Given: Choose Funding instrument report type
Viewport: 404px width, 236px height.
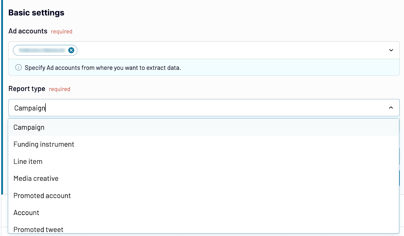Looking at the screenshot, I should click(x=204, y=144).
